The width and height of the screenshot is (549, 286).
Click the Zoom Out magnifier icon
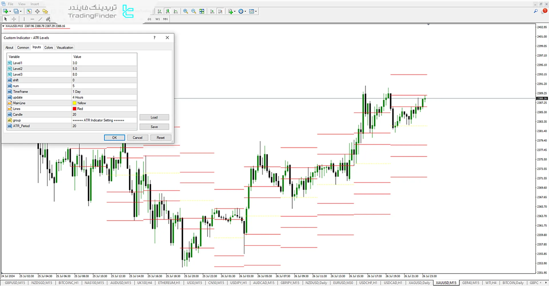(x=194, y=11)
